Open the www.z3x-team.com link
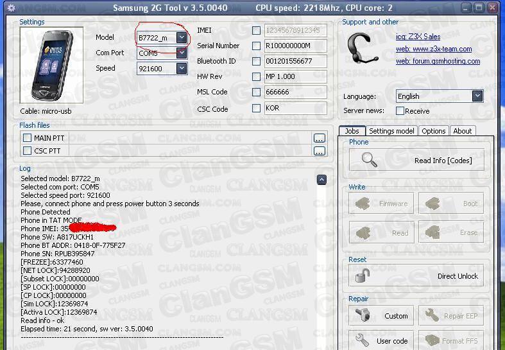 (x=434, y=49)
